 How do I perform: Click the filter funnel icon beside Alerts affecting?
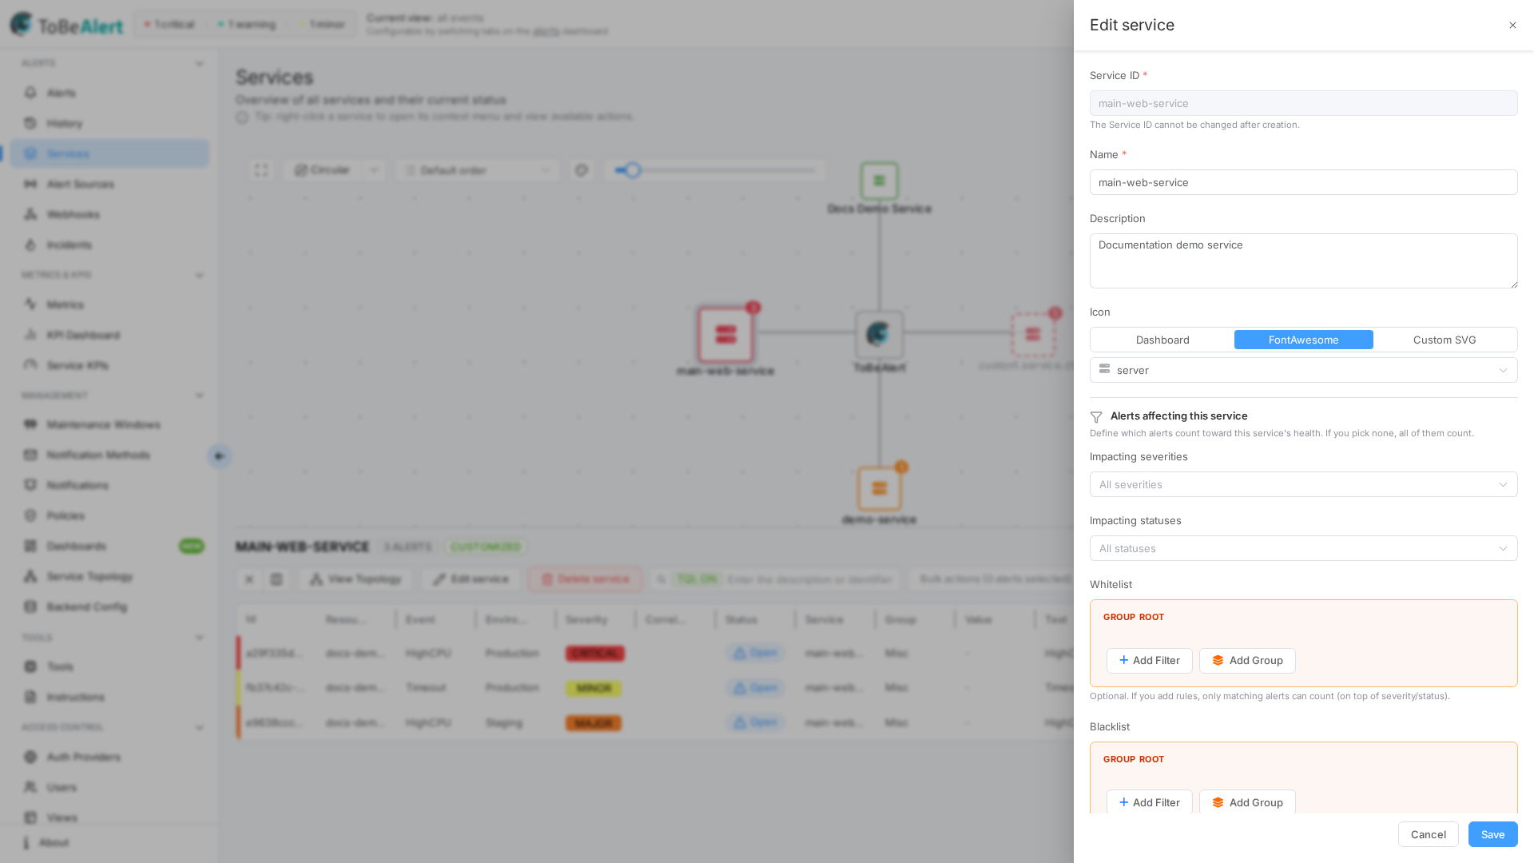[1096, 417]
